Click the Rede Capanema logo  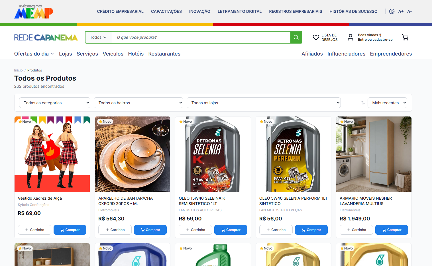tap(46, 37)
